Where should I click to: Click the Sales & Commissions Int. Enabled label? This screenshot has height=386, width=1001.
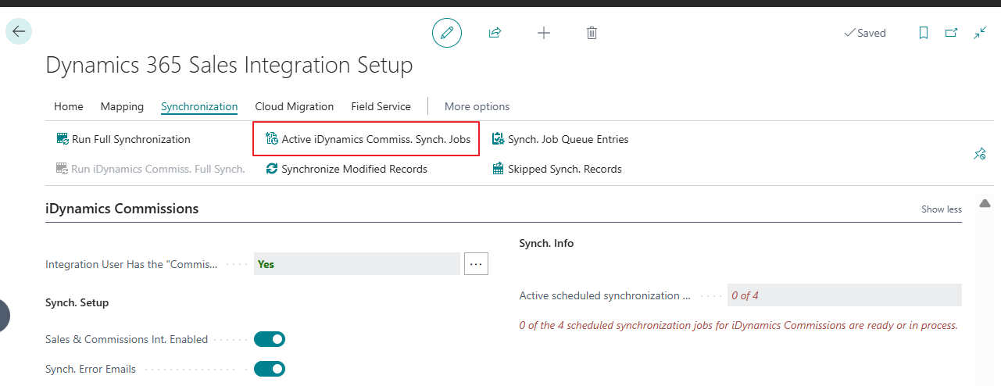(127, 339)
